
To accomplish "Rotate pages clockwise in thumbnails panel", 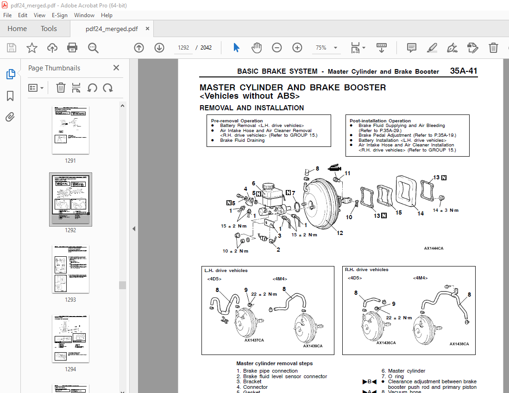I will coord(108,88).
